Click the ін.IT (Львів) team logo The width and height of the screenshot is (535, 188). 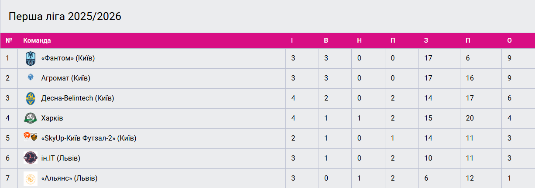[30, 158]
